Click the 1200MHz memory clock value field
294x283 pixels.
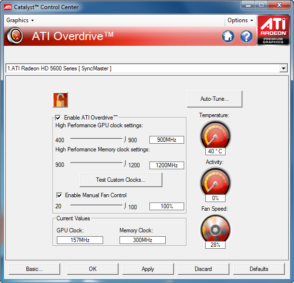pyautogui.click(x=166, y=165)
